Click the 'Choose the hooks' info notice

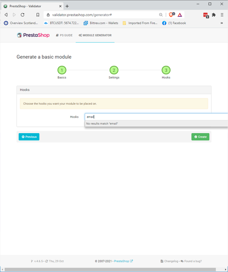point(114,104)
